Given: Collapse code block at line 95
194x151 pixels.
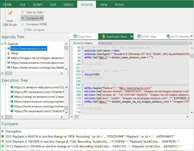Looking at the screenshot, I should [x=83, y=48].
